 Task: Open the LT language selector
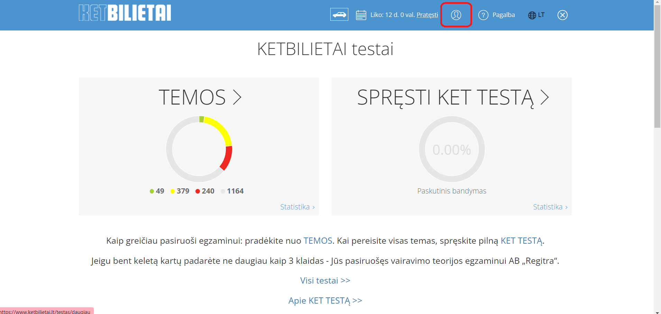click(x=541, y=15)
